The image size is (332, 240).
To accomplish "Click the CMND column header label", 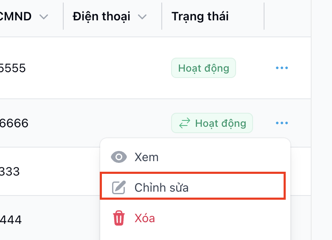I will (16, 17).
